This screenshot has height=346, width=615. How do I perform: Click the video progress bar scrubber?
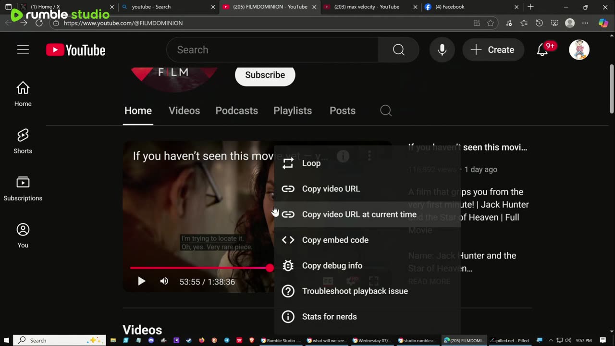[x=270, y=268]
